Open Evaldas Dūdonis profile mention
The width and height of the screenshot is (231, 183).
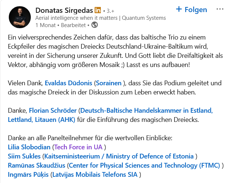coord(69,83)
